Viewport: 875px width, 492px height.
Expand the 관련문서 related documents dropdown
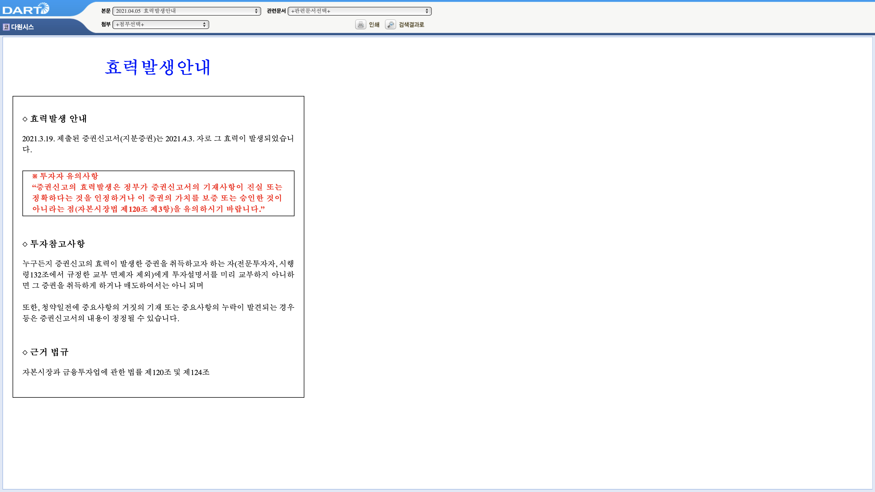click(359, 11)
